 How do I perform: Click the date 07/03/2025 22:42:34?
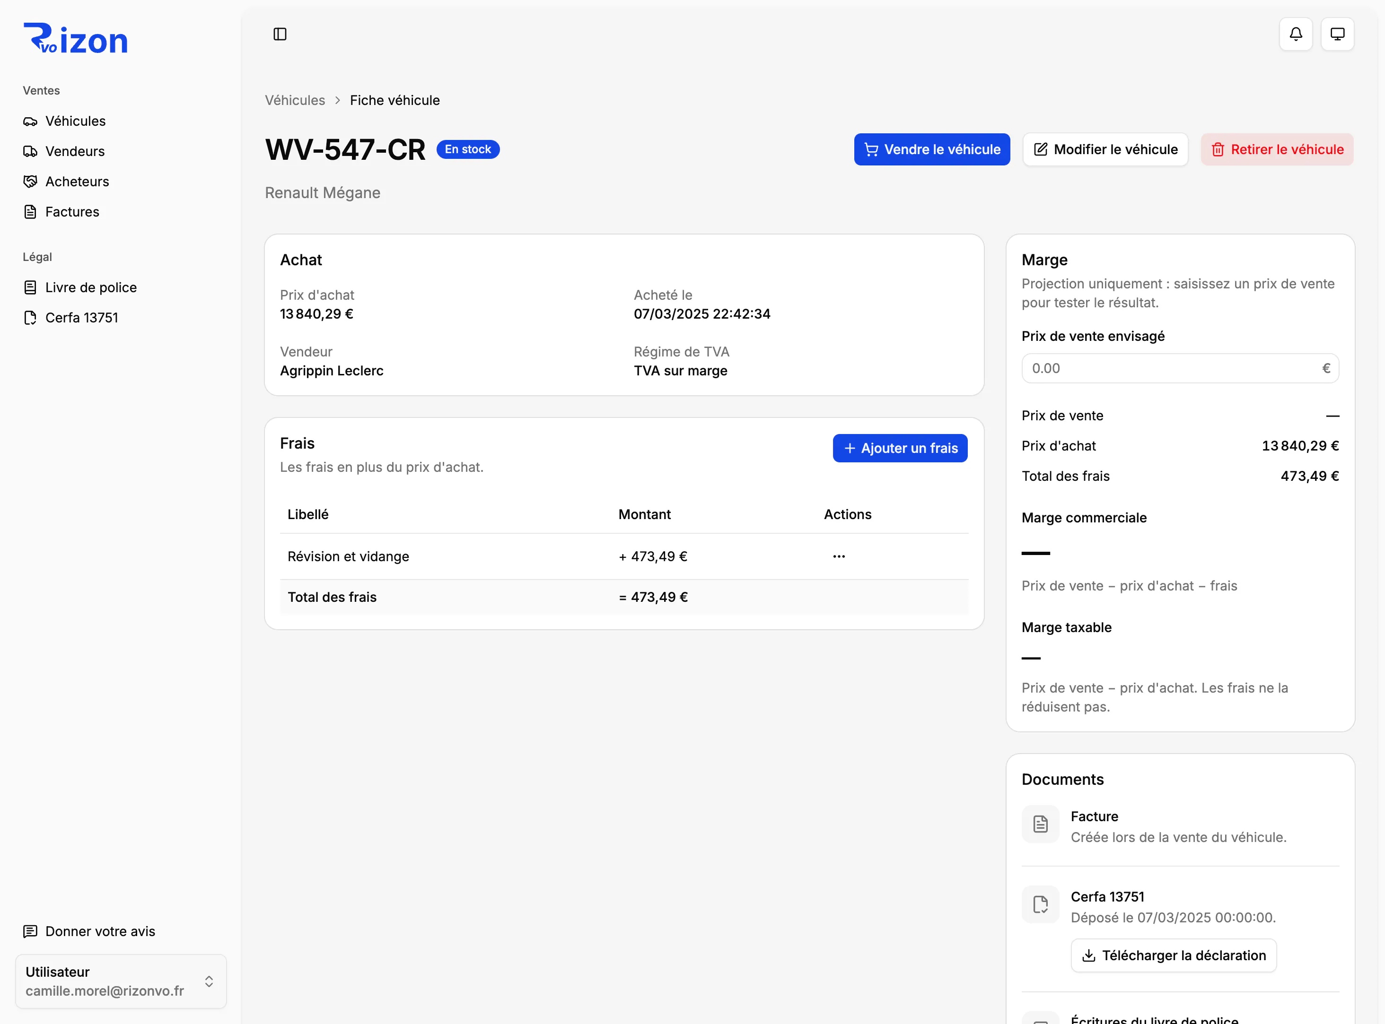702,314
